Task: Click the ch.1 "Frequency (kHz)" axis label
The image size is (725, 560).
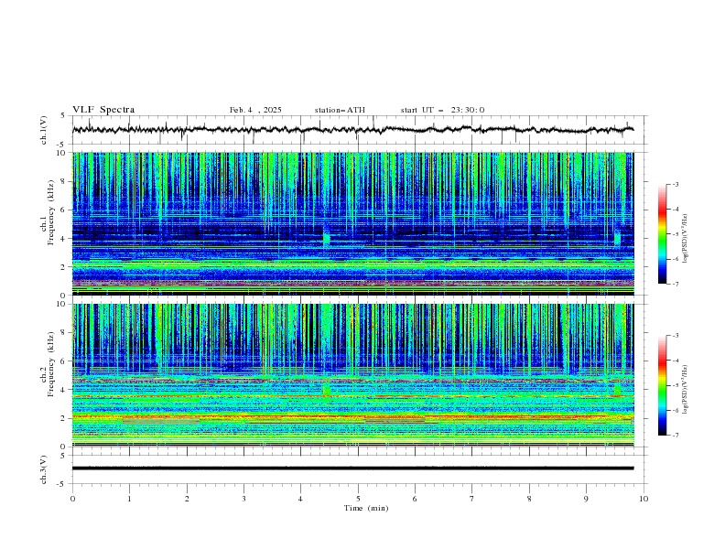Action: pos(51,213)
